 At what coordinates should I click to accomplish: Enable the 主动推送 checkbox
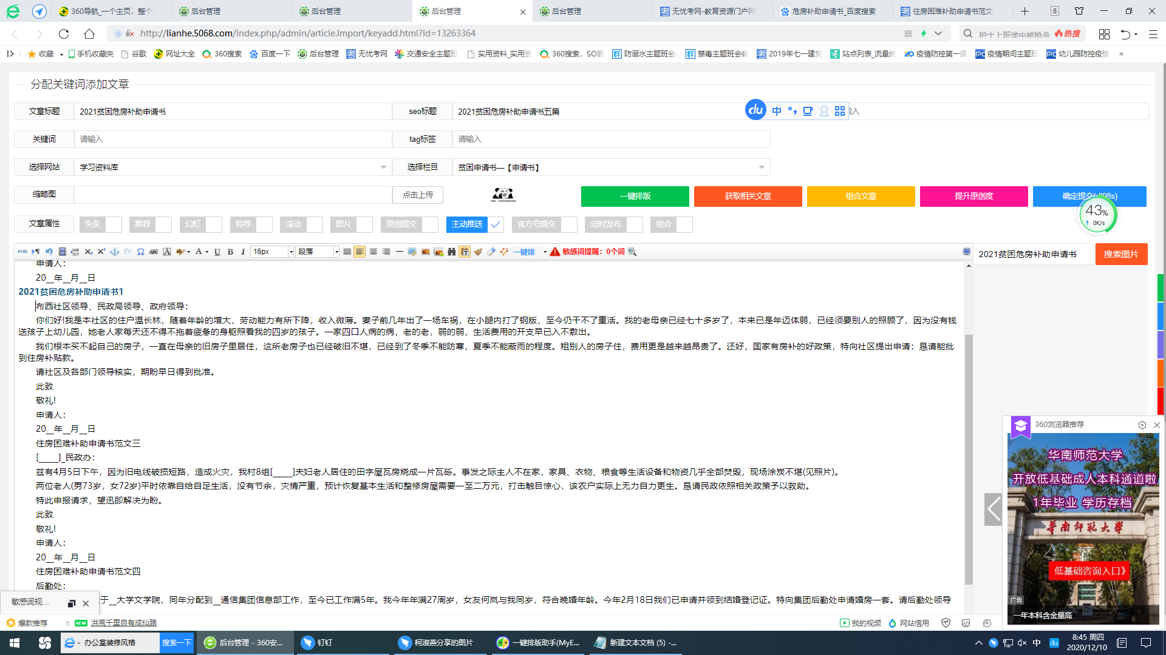496,224
